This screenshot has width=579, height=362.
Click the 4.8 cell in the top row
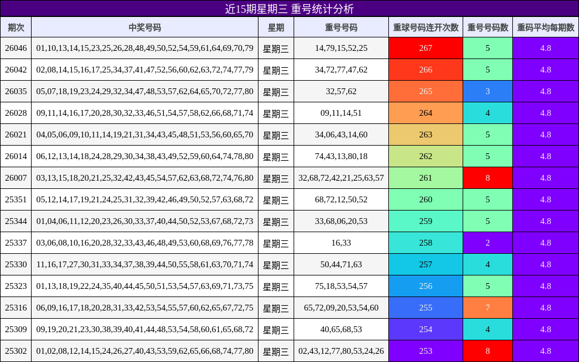[x=545, y=48]
